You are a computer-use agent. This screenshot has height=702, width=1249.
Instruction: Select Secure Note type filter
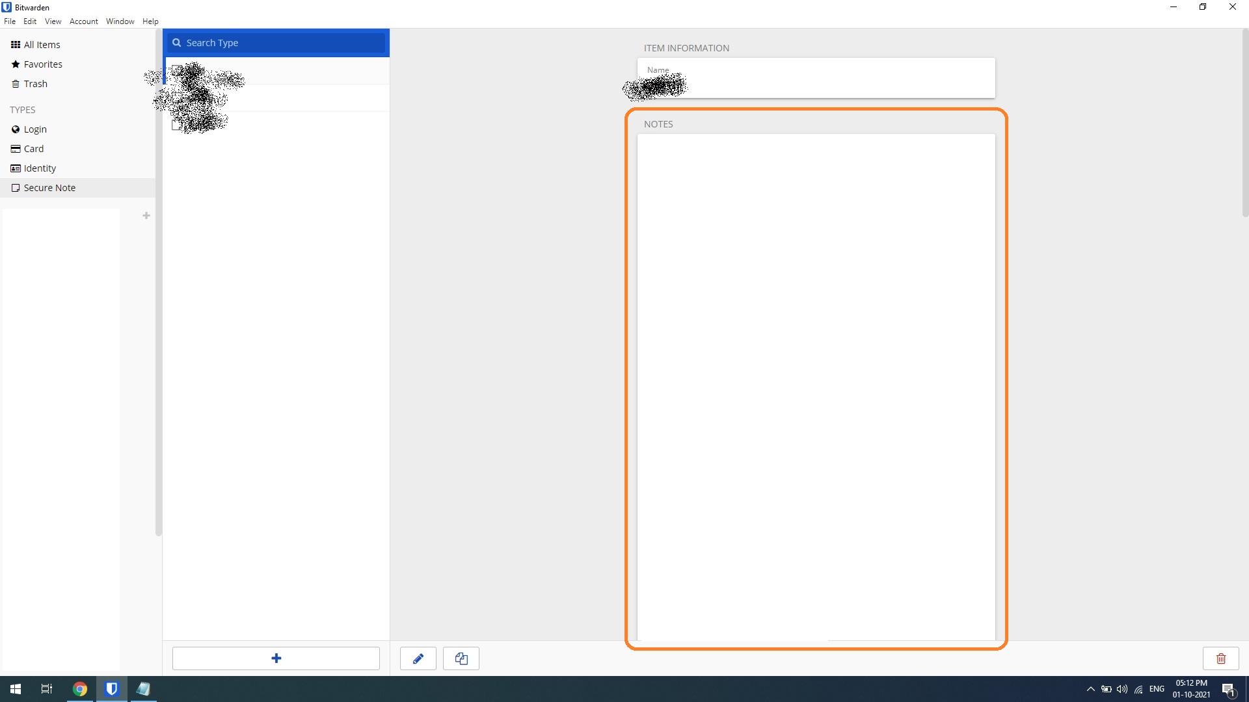point(78,188)
